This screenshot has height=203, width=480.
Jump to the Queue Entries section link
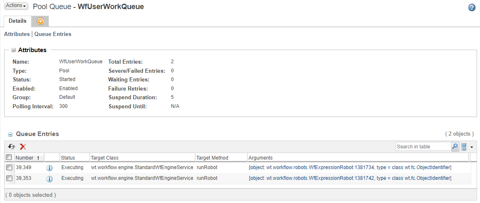pos(53,34)
